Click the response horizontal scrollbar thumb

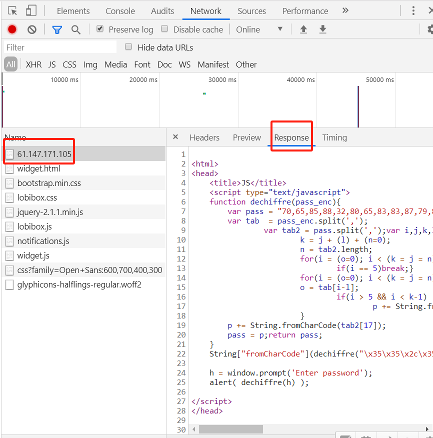[x=230, y=429]
